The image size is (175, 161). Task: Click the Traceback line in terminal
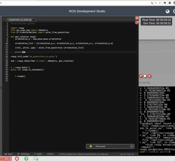[x=157, y=123]
